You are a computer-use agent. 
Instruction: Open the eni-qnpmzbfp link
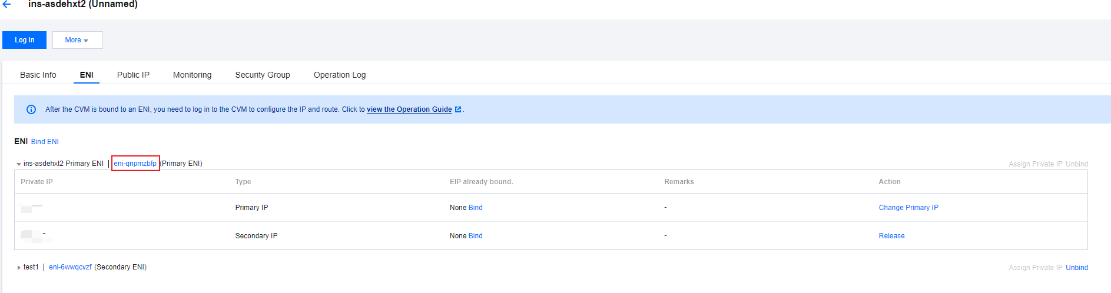[x=135, y=164]
